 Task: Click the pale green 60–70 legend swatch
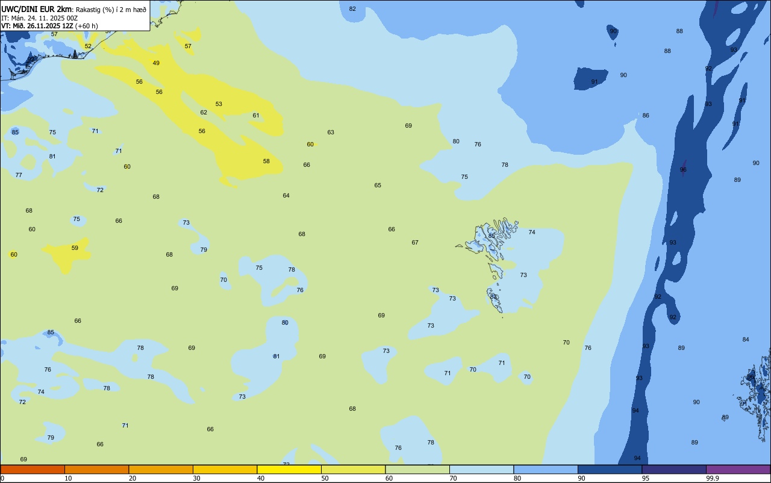pos(417,469)
